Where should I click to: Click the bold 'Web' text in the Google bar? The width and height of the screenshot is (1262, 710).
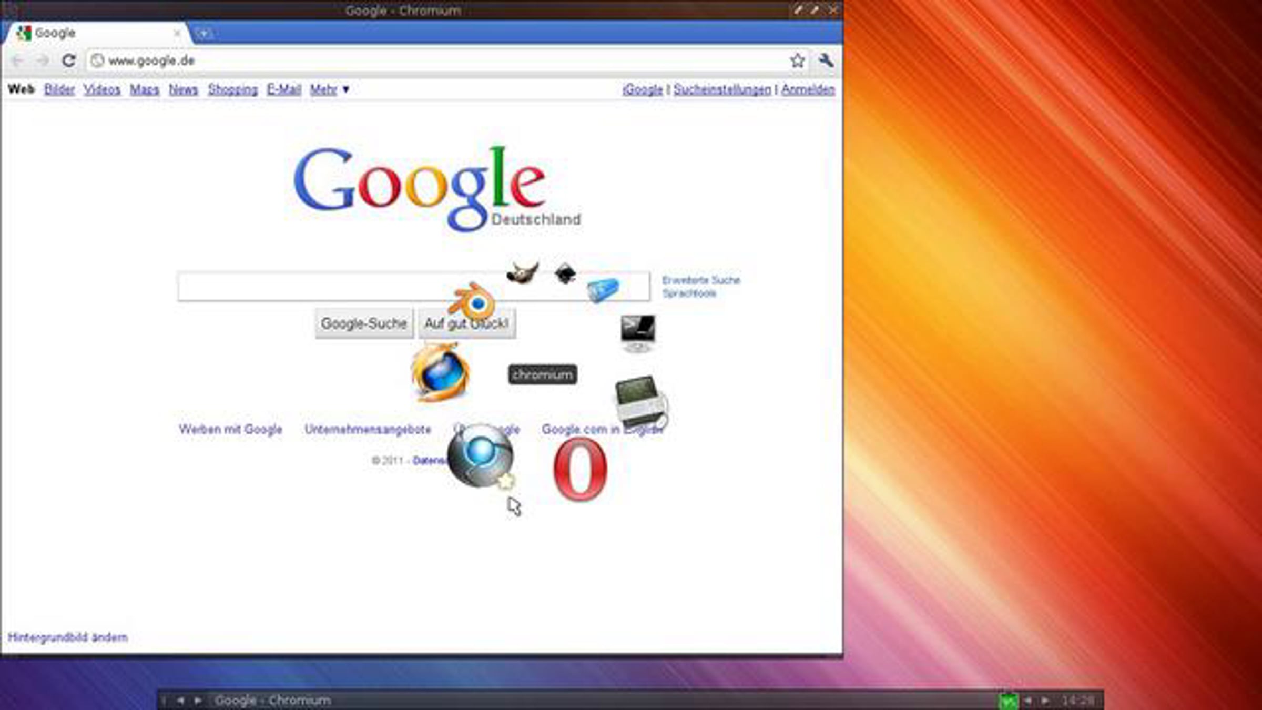21,89
